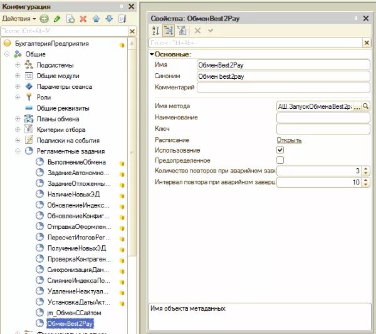376x334 pixels.
Task: Click the sort list icon in Configuration toolbar
Action: (x=122, y=19)
